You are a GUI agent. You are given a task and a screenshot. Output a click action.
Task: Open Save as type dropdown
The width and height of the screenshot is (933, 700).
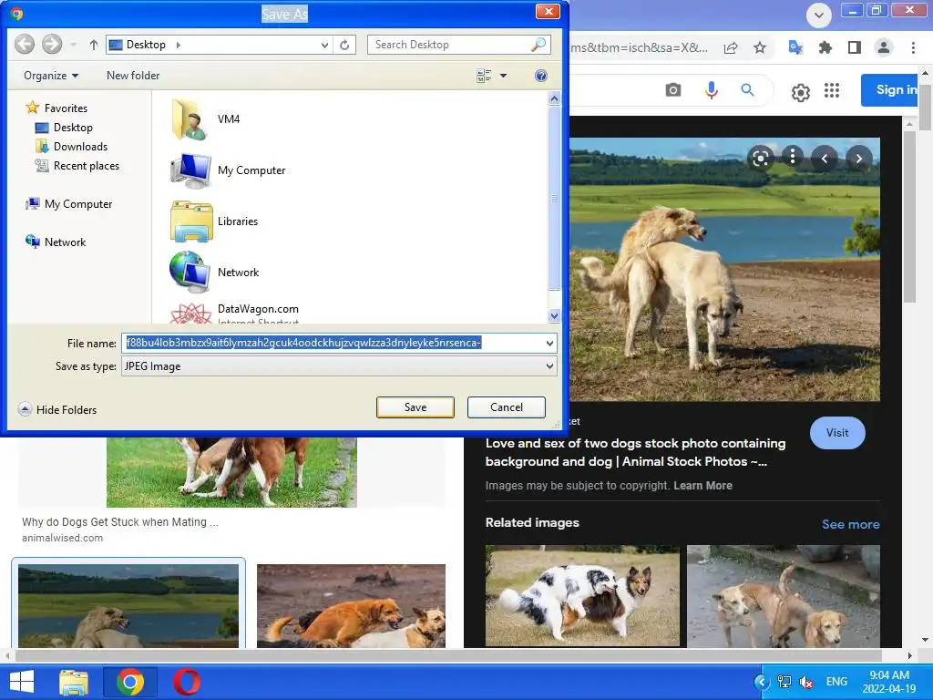(x=549, y=366)
